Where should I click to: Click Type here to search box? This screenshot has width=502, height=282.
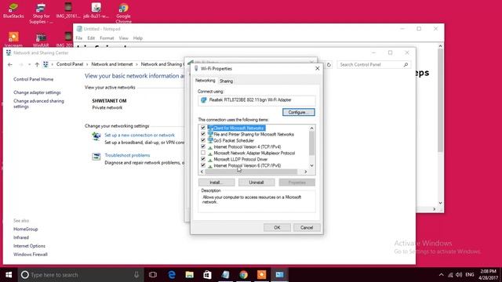[x=80, y=275]
